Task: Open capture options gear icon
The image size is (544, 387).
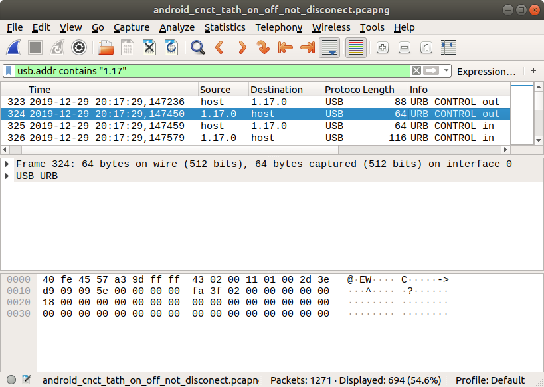Action: tap(79, 48)
